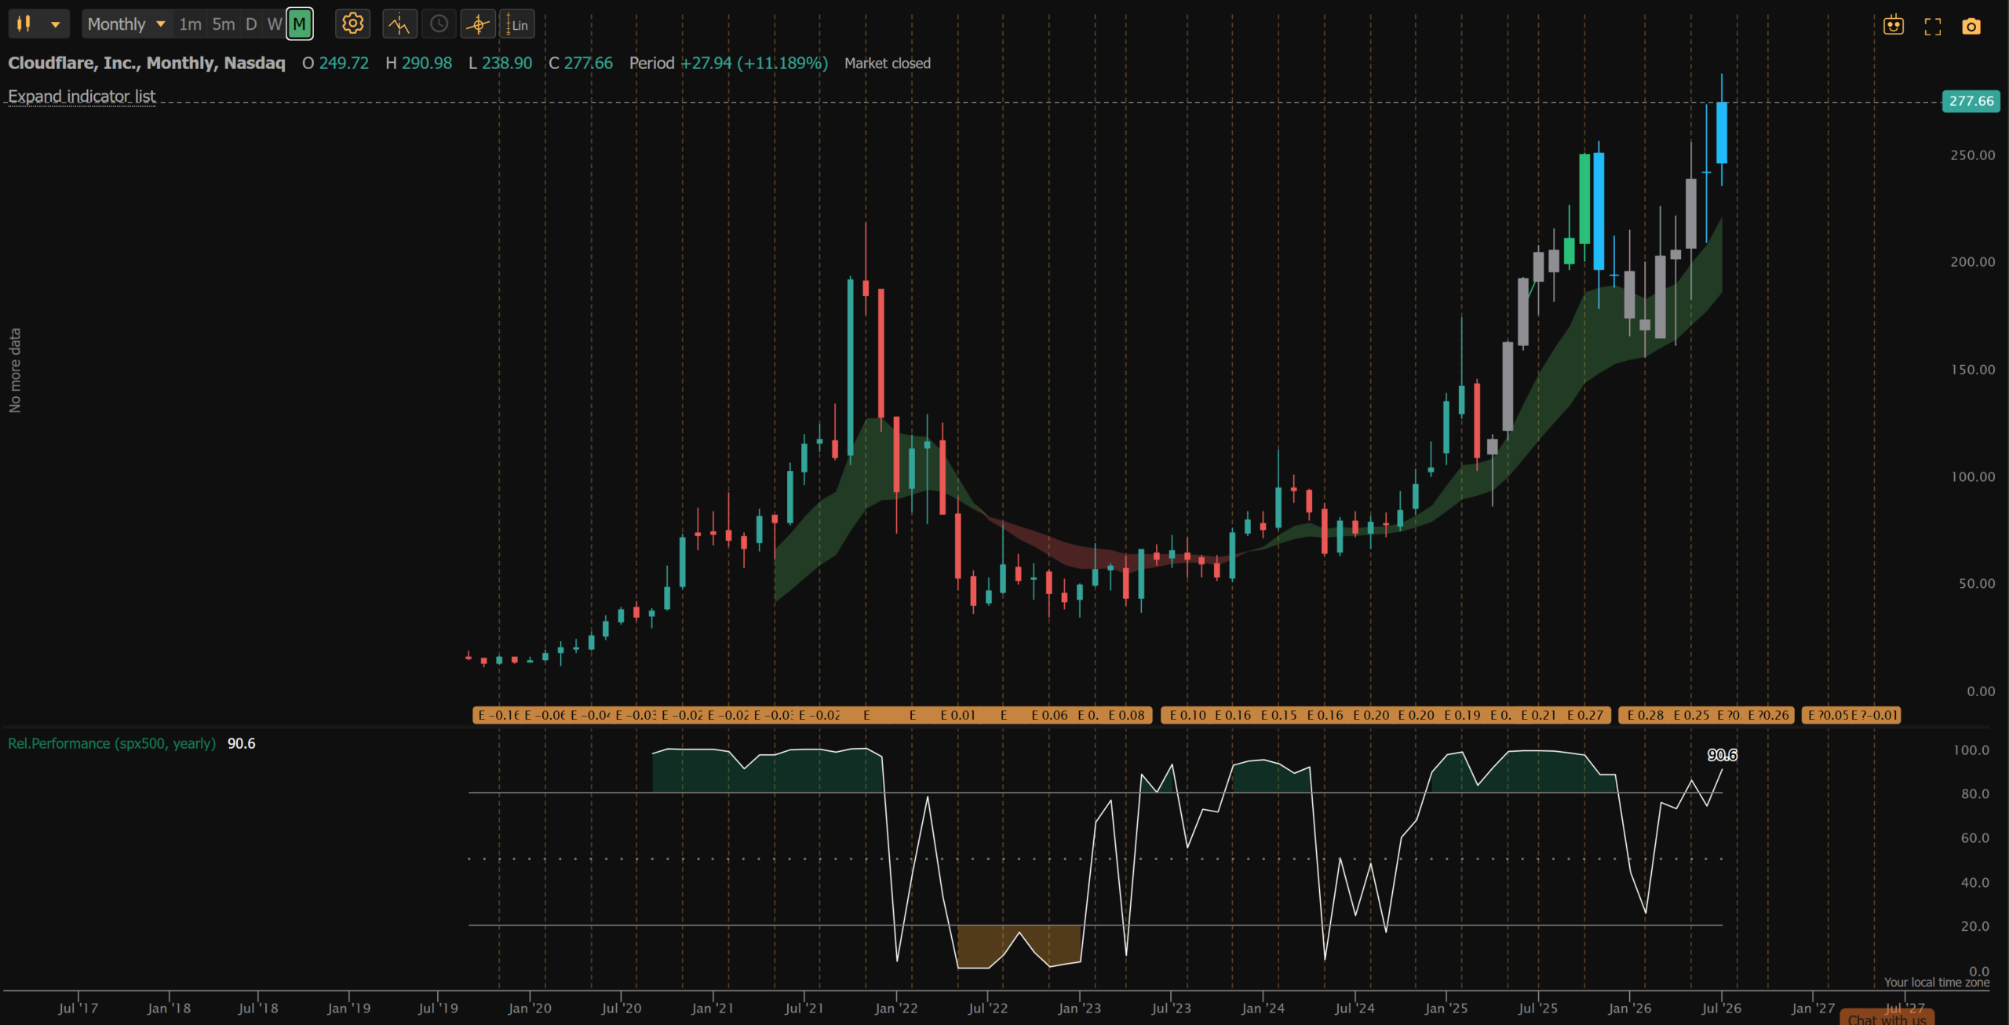Enter fullscreen with the expand icon
This screenshot has height=1025, width=2009.
[x=1933, y=27]
